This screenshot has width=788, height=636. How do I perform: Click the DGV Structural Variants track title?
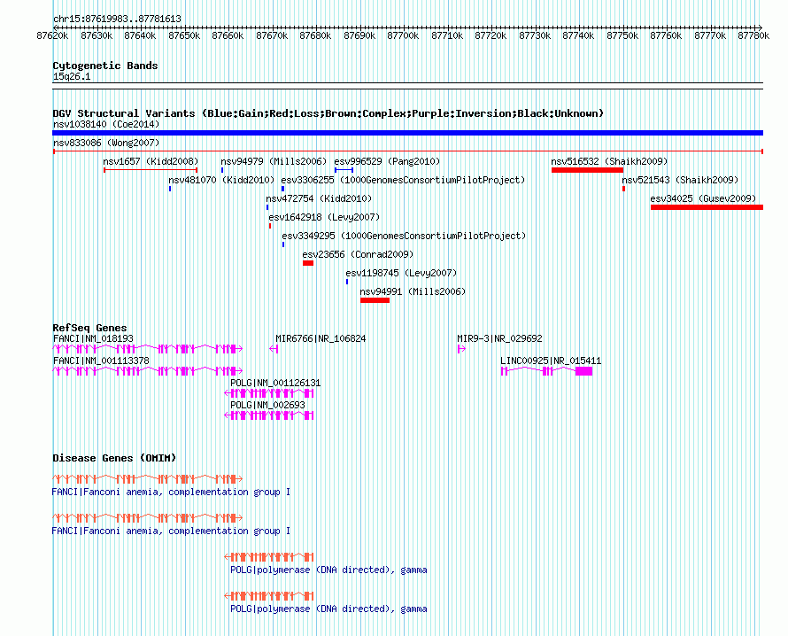pyautogui.click(x=328, y=113)
